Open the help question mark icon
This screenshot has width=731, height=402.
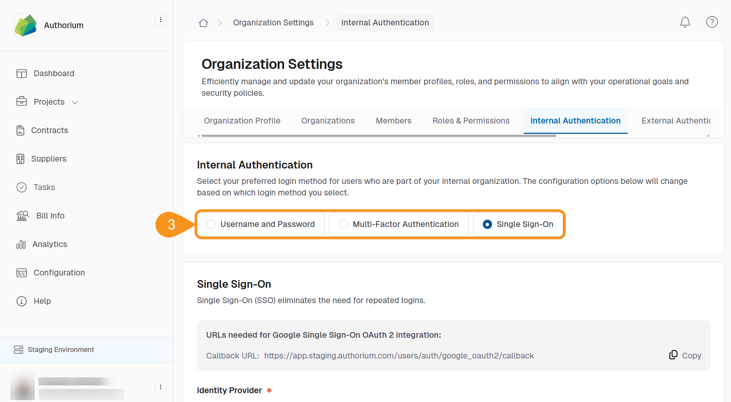click(712, 22)
